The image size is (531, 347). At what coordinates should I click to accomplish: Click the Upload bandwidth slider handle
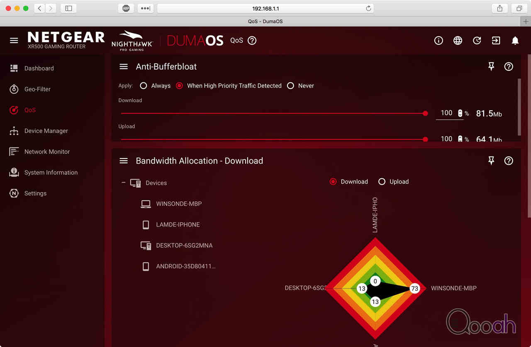click(x=425, y=140)
